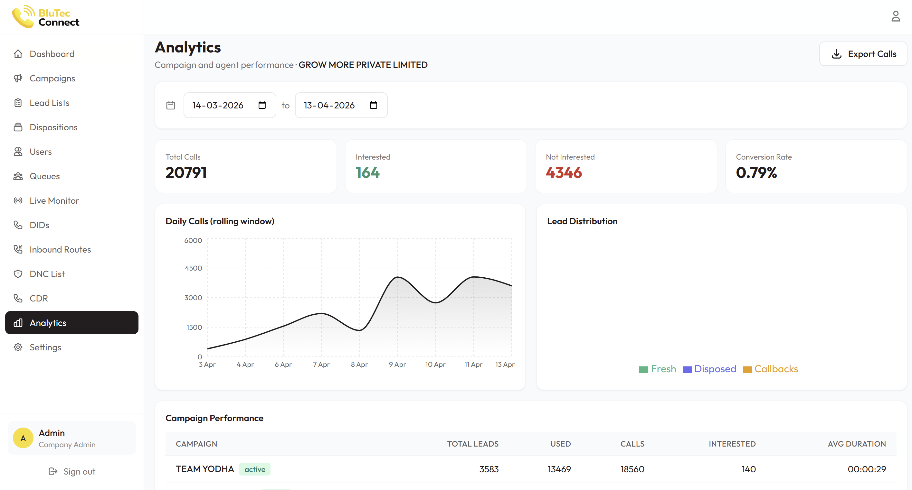
Task: Select the TEAM YODHA campaign row
Action: 204,469
